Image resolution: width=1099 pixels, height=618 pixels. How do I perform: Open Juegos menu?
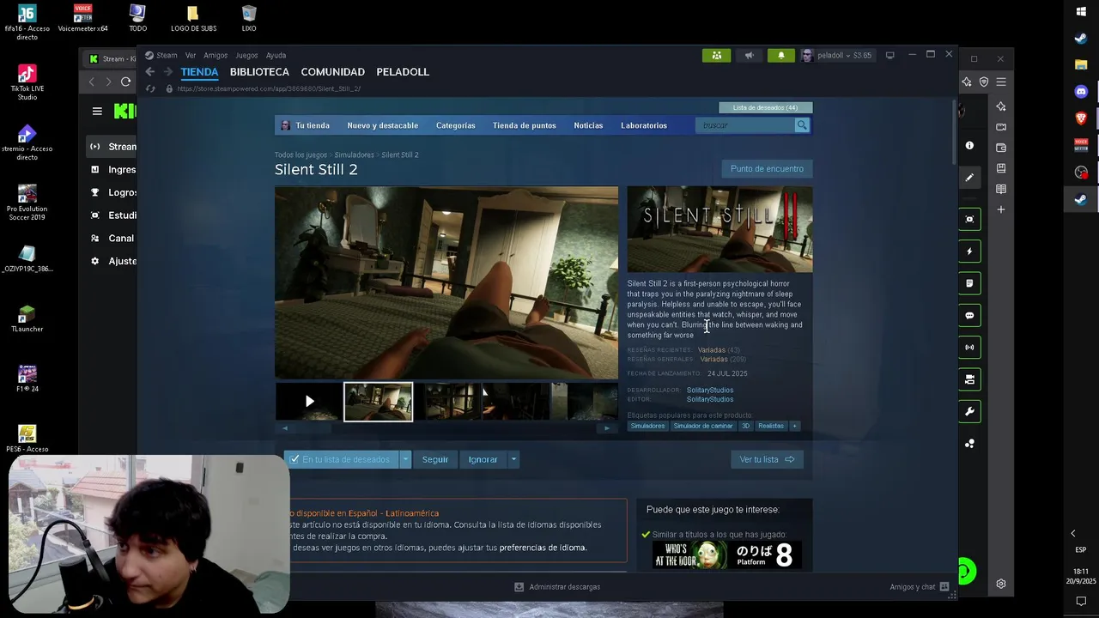[x=246, y=55]
